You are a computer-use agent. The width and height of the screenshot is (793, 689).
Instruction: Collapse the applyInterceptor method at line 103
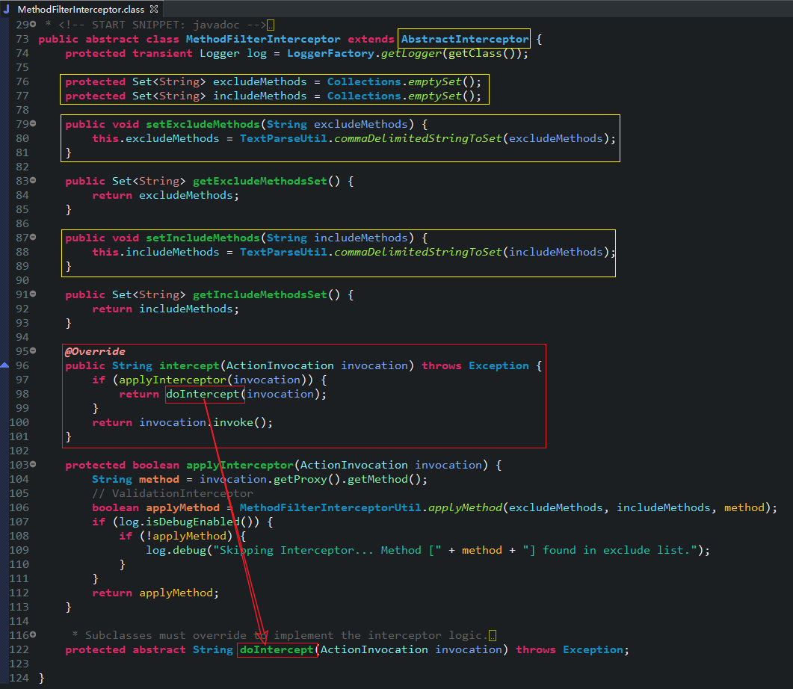(x=33, y=464)
